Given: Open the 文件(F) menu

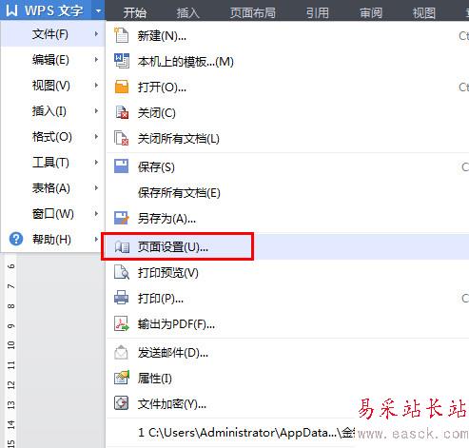Looking at the screenshot, I should click(x=52, y=33).
